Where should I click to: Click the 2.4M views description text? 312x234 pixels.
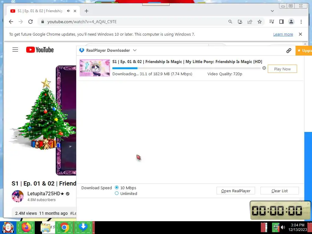[x=26, y=213]
